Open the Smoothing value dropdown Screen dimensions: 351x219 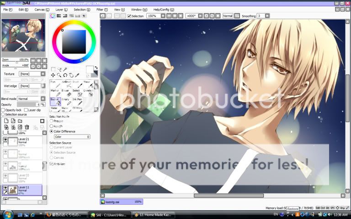point(267,16)
